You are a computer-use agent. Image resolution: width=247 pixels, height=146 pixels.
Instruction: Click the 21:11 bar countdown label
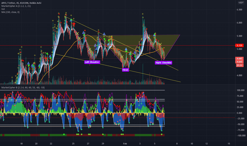click(239, 65)
